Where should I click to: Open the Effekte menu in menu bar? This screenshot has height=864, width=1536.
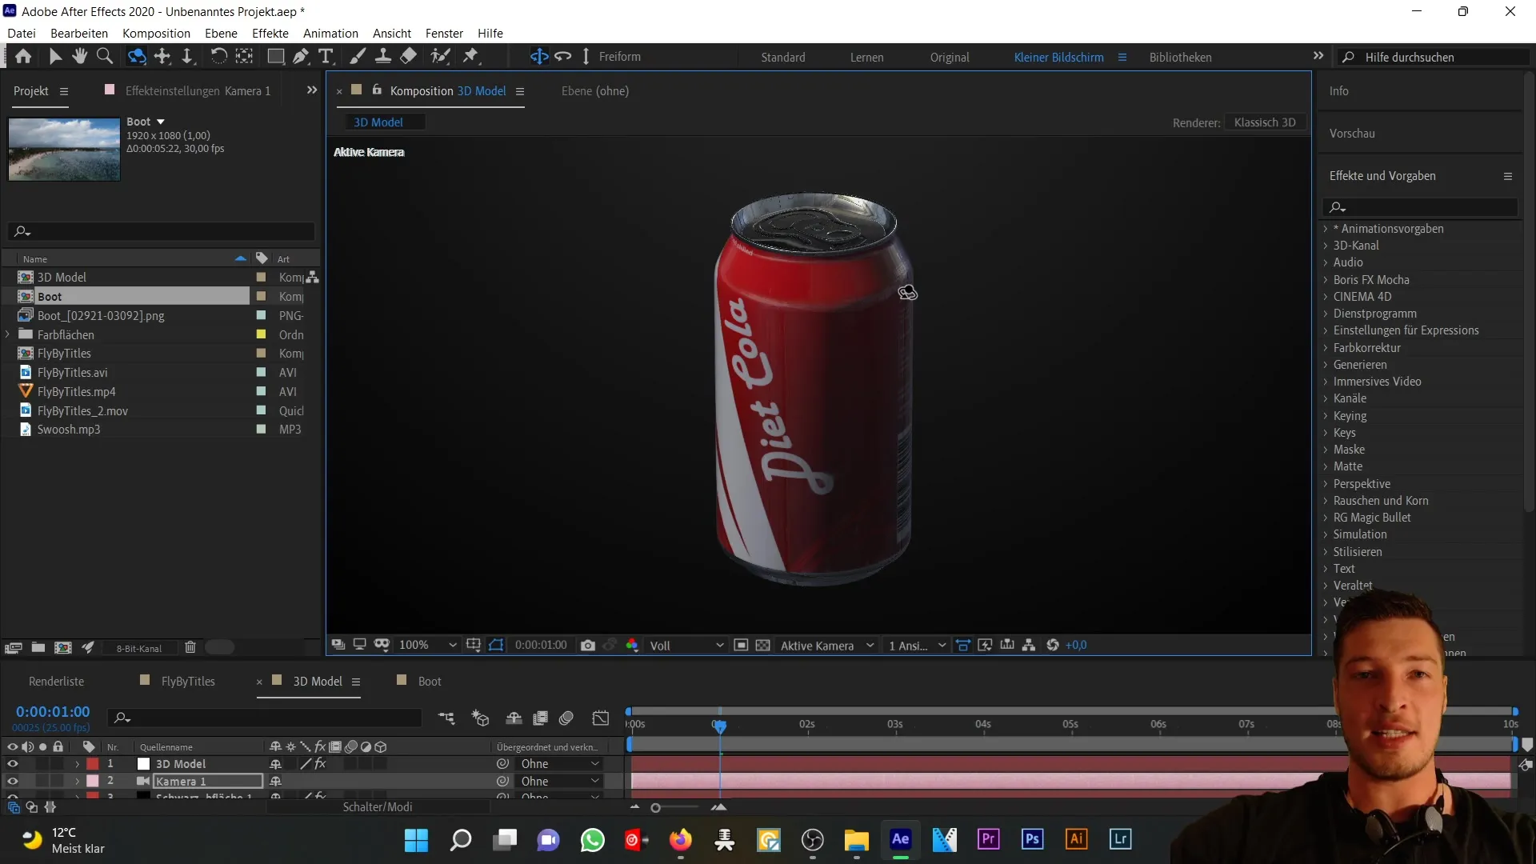(270, 33)
